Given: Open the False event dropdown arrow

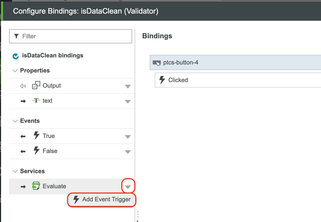Looking at the screenshot, I should (128, 152).
